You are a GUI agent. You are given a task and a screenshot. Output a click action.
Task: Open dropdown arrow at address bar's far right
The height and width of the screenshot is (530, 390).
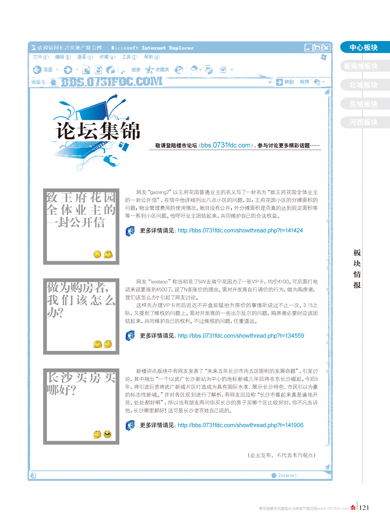click(x=323, y=82)
